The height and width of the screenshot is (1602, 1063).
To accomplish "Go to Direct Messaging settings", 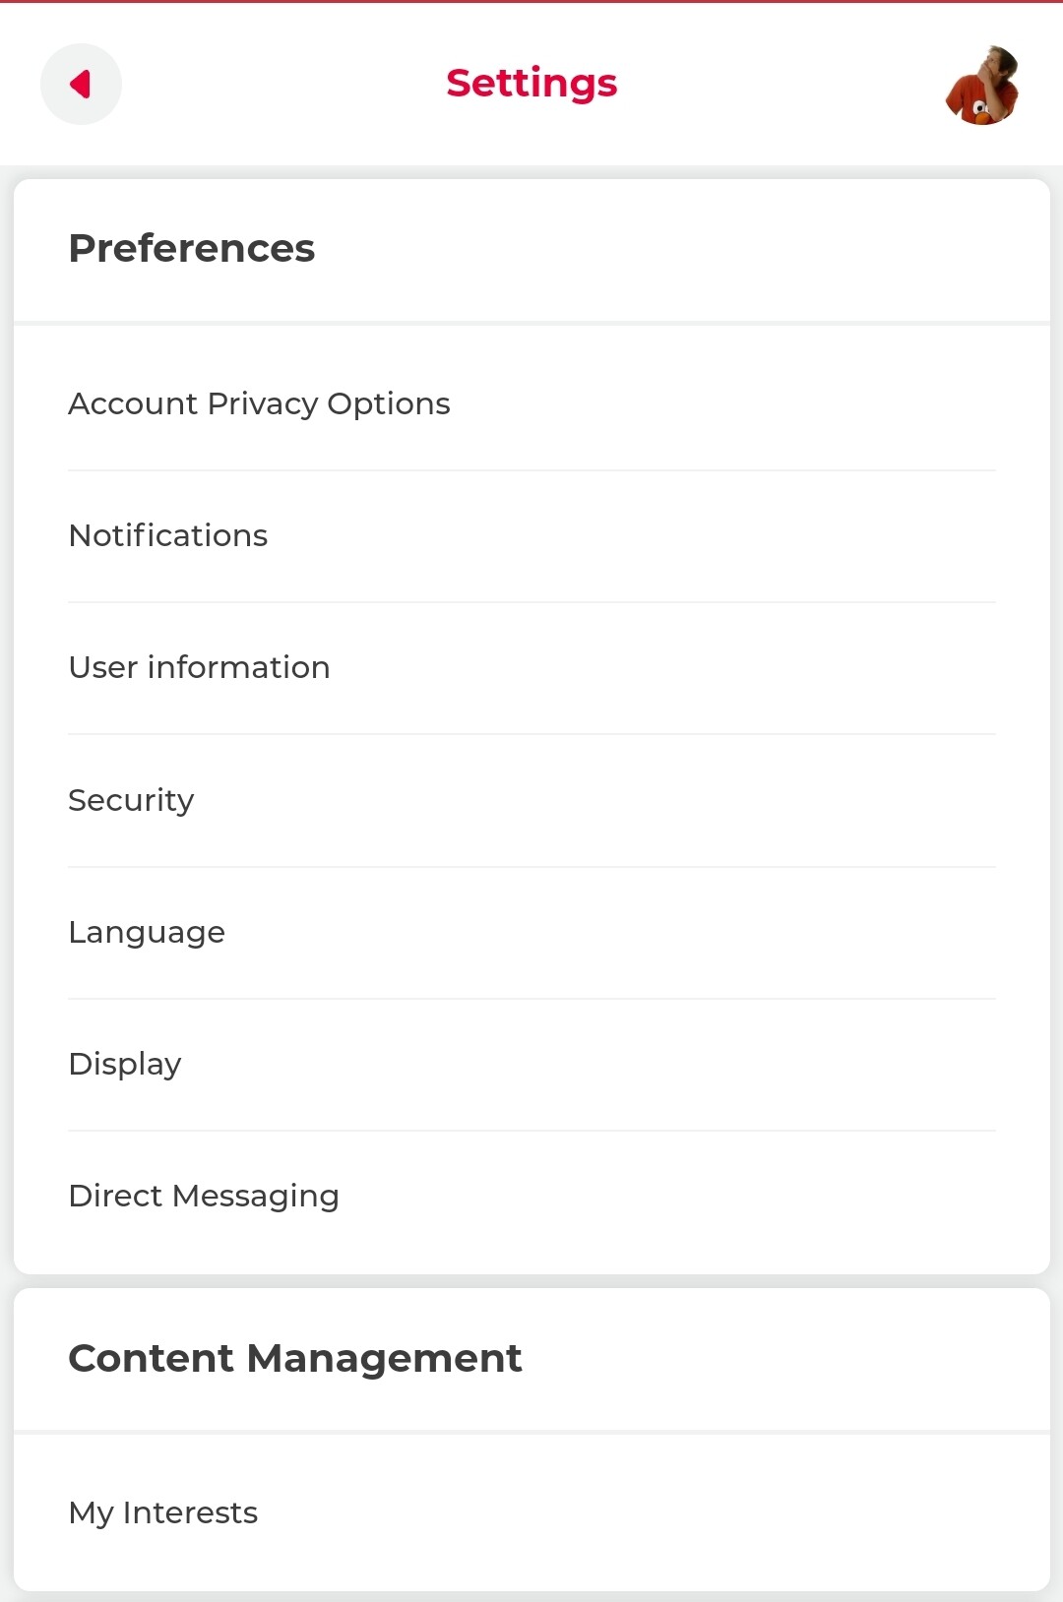I will tap(204, 1196).
